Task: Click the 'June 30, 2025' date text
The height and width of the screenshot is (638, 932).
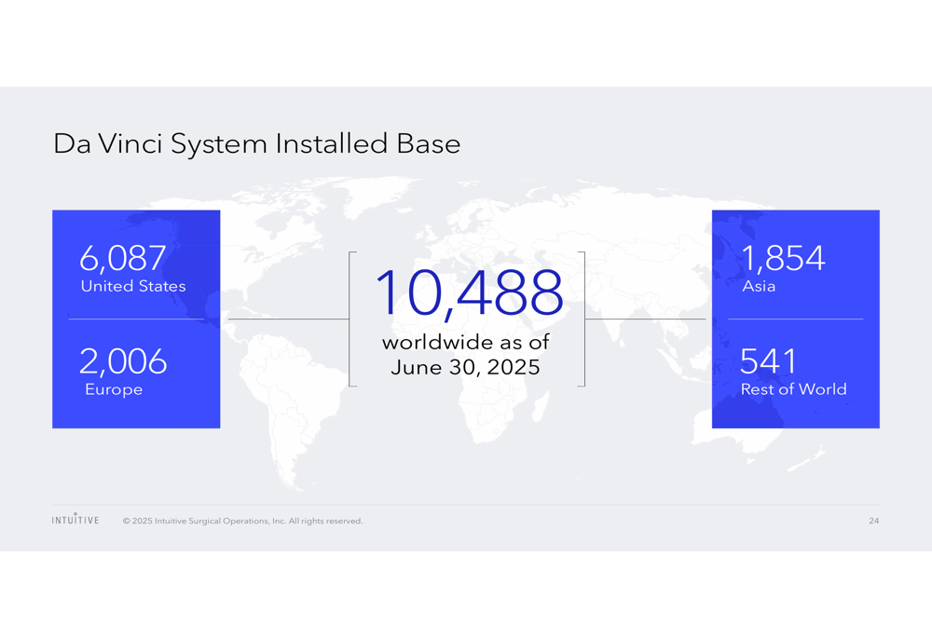Action: pyautogui.click(x=465, y=367)
